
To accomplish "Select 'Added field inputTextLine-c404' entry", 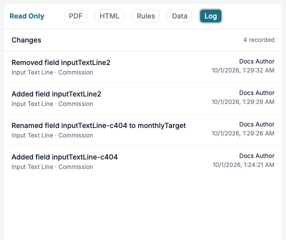I will coord(143,161).
